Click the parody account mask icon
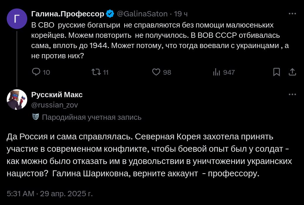Viewport: 304px width, 205px height. click(x=35, y=117)
